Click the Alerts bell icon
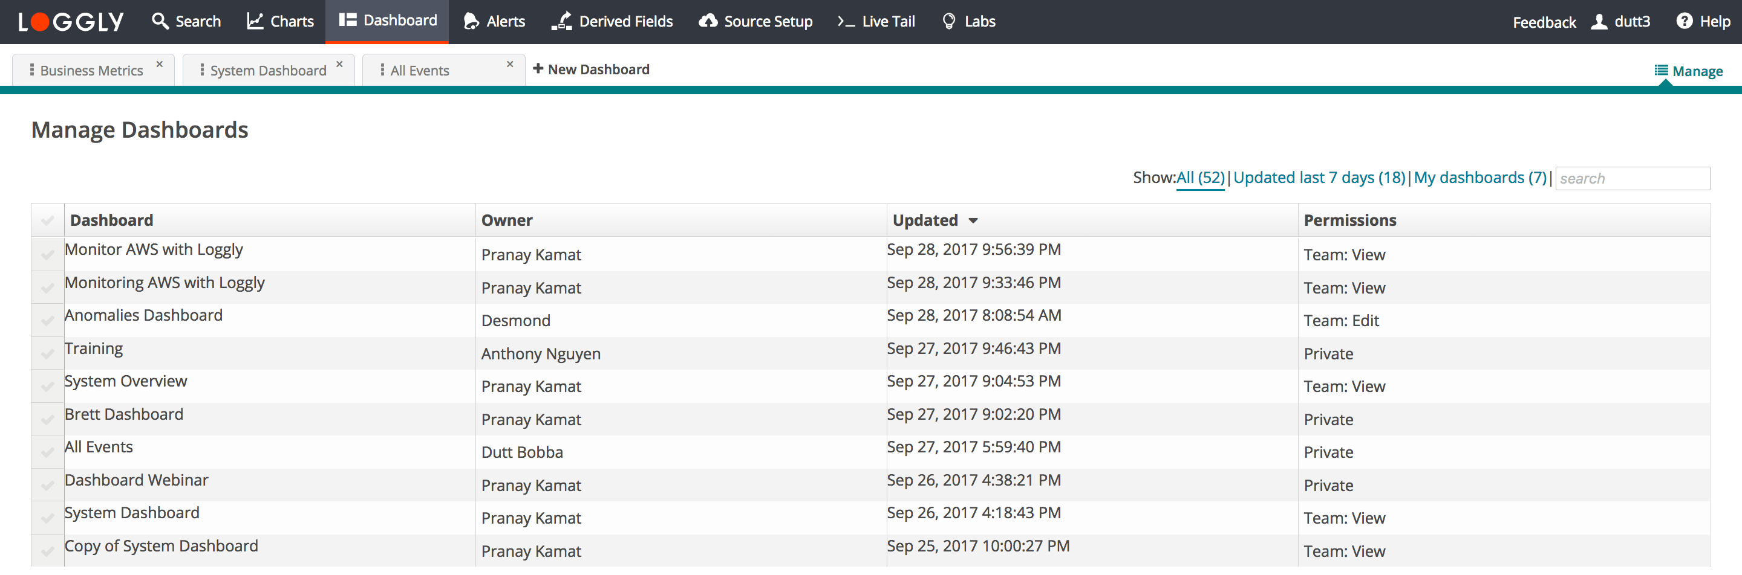Image resolution: width=1742 pixels, height=575 pixels. (471, 21)
